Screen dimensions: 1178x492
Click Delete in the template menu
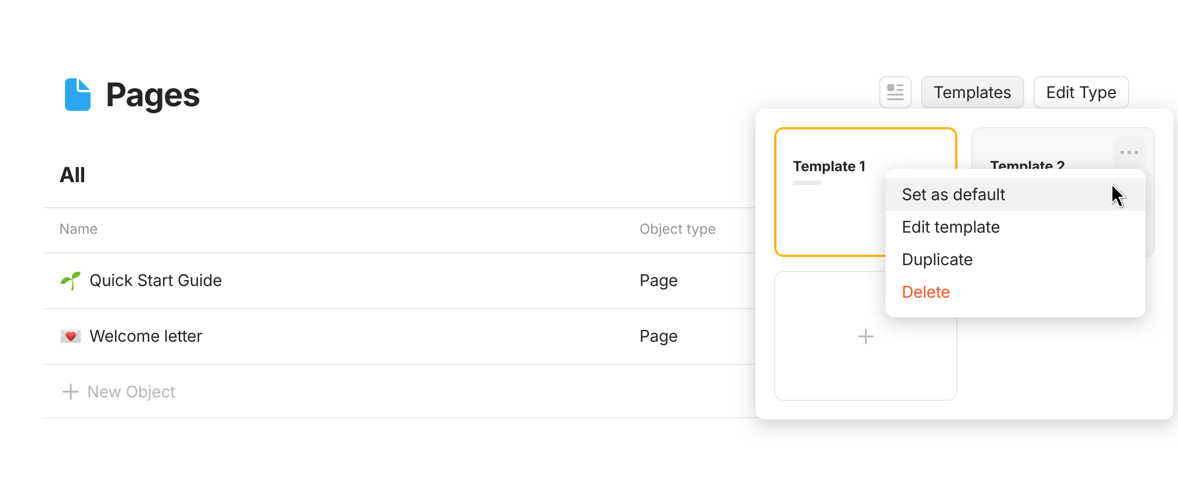(x=926, y=292)
